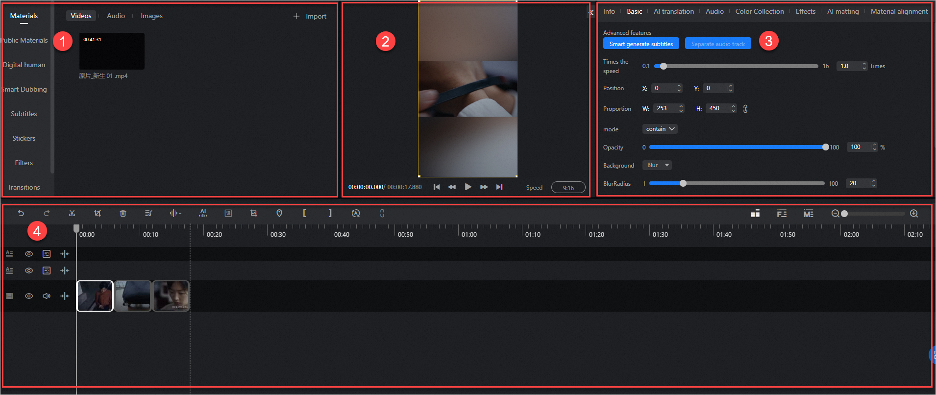This screenshot has height=395, width=936.
Task: Click align icon on second subtitle track
Action: [65, 271]
